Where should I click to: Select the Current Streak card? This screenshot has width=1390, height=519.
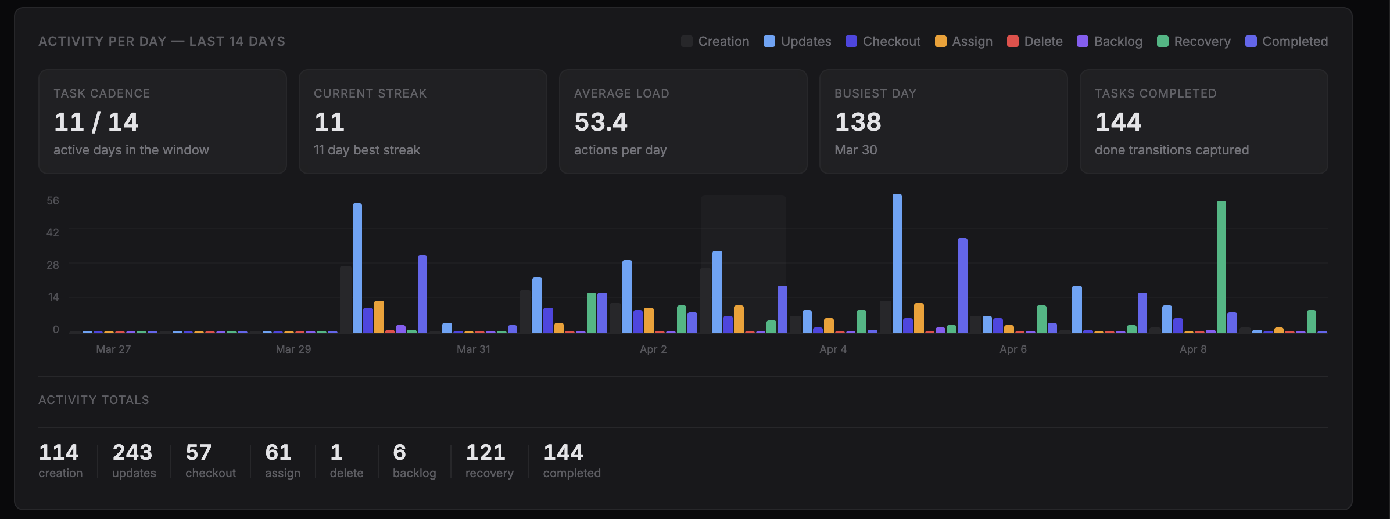(x=423, y=121)
